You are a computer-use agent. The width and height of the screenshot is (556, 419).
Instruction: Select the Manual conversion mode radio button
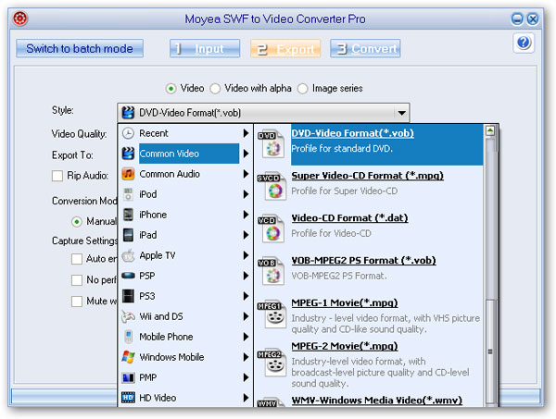[x=77, y=222]
